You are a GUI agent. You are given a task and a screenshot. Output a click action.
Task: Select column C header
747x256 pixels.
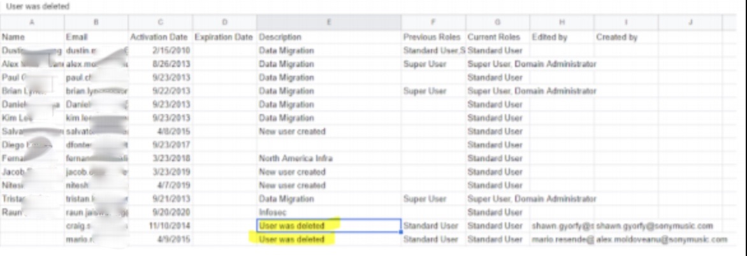pyautogui.click(x=160, y=23)
